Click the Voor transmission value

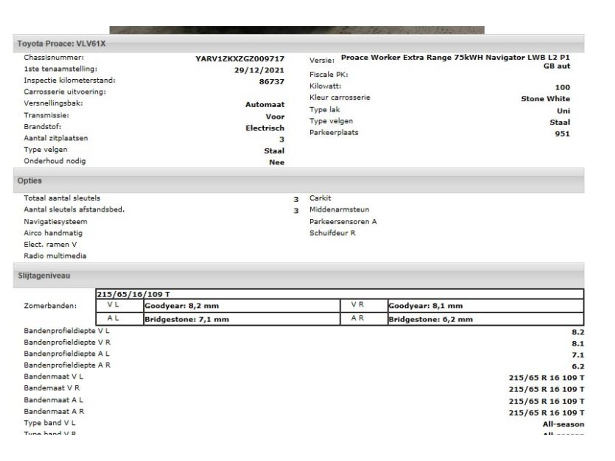[x=275, y=117]
